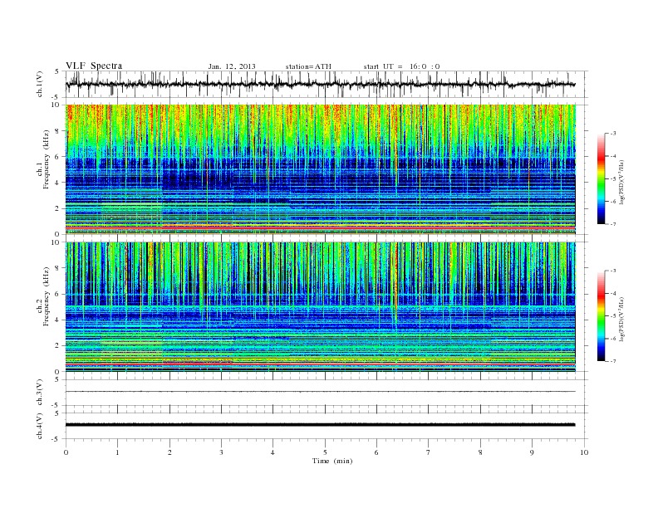Click the "5" tick on the Time axis
The width and height of the screenshot is (658, 508).
click(x=325, y=452)
